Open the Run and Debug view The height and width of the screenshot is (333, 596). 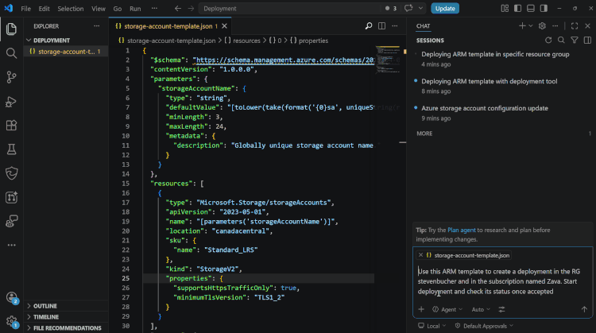coord(11,102)
